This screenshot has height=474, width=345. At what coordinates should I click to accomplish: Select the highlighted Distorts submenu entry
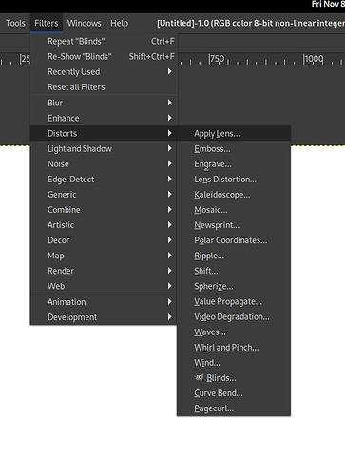104,133
